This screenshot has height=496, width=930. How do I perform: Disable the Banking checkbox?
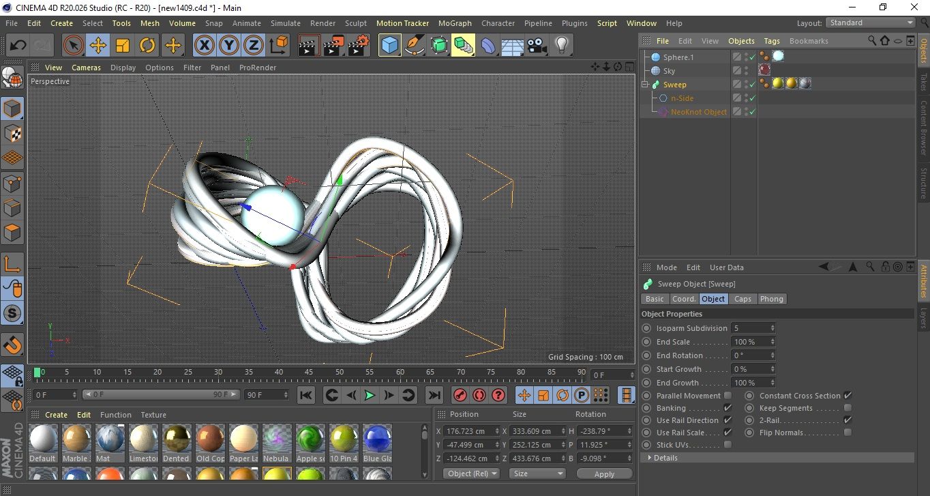[727, 408]
